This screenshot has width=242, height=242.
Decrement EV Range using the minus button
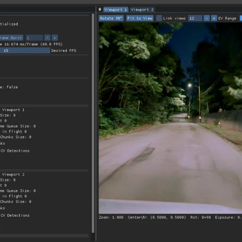point(207,18)
